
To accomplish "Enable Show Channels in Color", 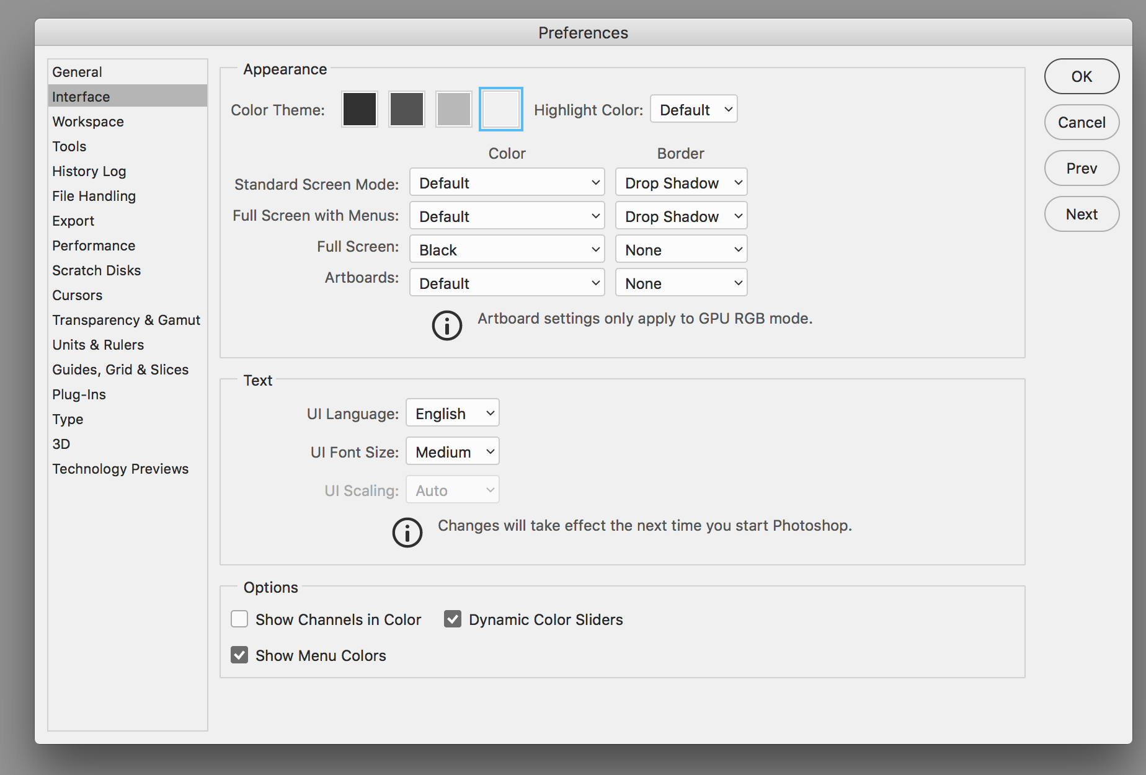I will (239, 619).
